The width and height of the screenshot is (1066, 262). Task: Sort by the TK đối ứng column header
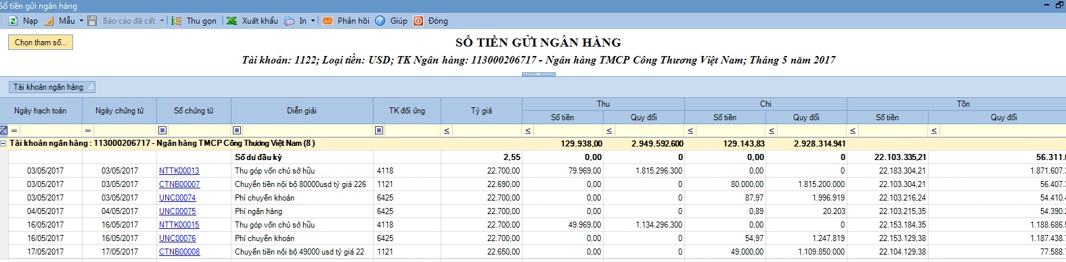pos(407,111)
